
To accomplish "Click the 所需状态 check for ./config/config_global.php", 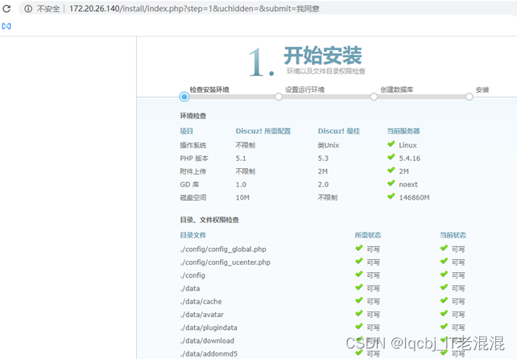I will [359, 248].
